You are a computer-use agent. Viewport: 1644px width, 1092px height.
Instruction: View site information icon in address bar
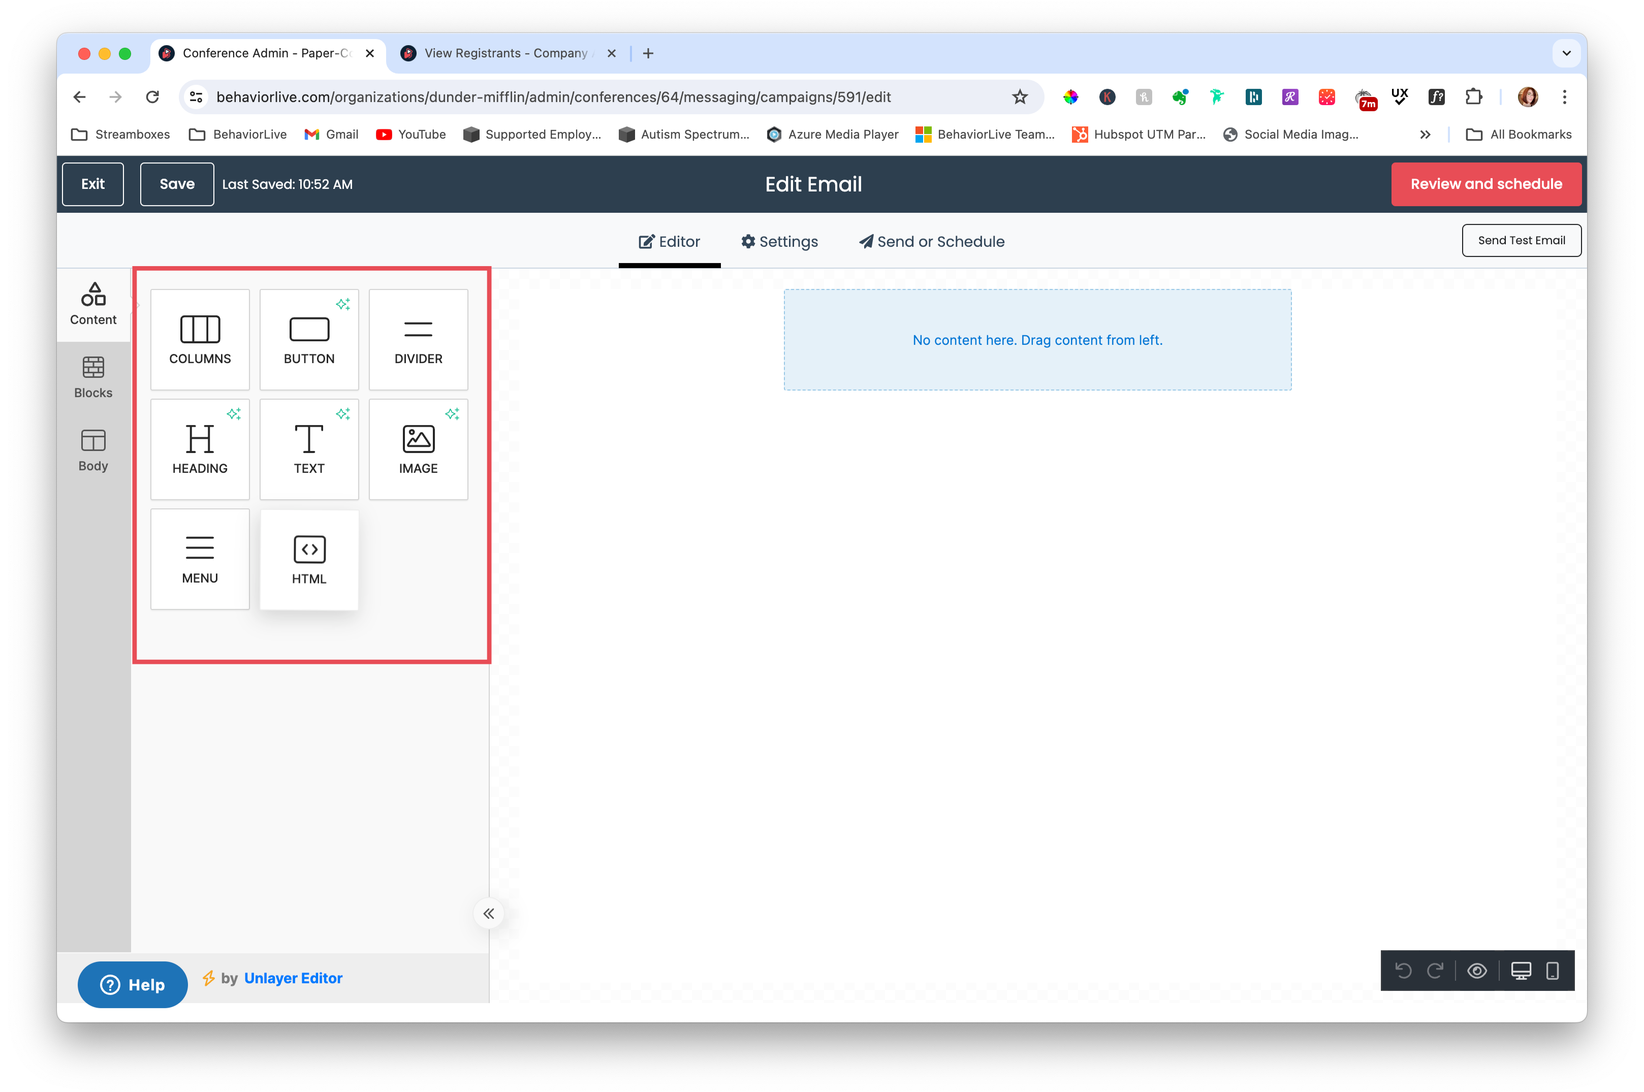[197, 97]
